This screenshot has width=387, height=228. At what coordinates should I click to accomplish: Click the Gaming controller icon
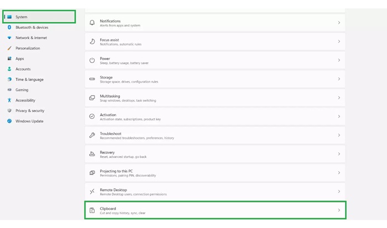coord(9,90)
